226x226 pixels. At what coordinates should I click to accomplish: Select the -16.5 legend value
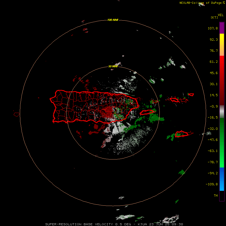pos(213,118)
